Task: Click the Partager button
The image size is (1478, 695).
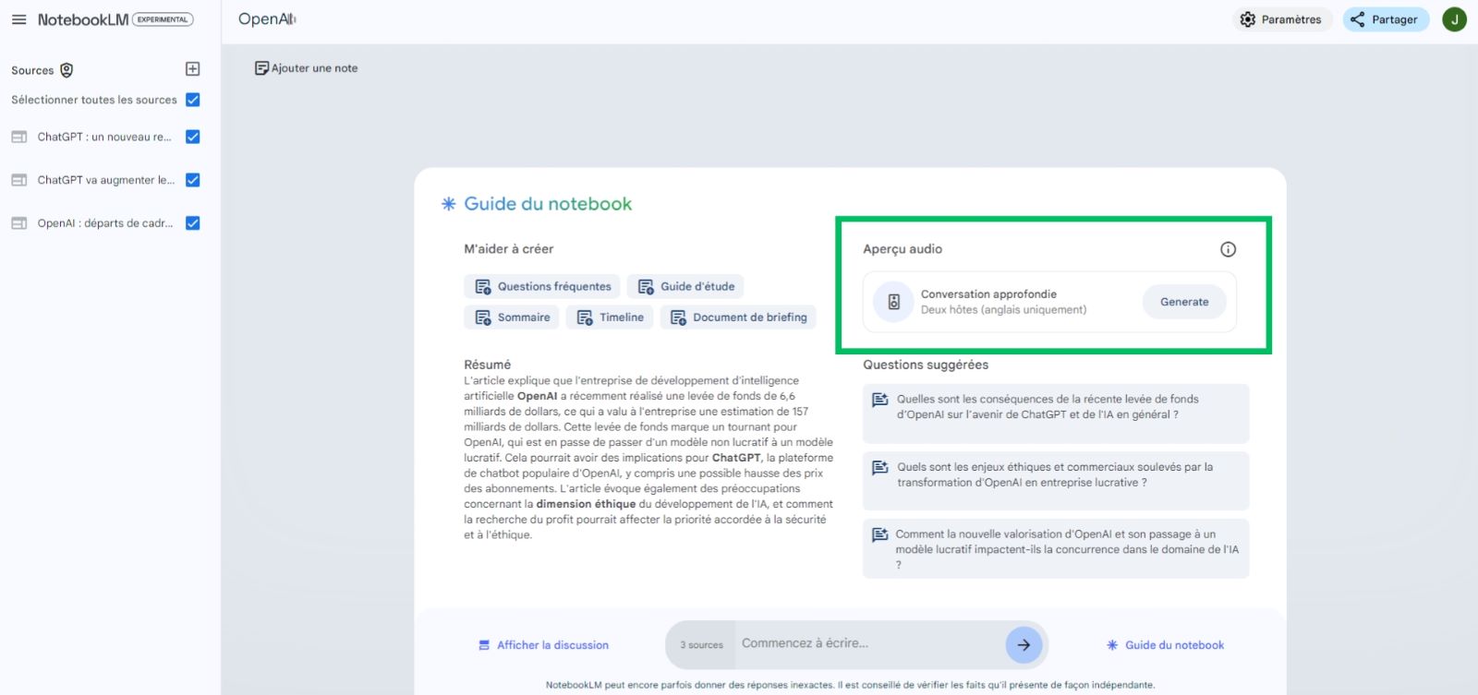Action: coord(1385,19)
